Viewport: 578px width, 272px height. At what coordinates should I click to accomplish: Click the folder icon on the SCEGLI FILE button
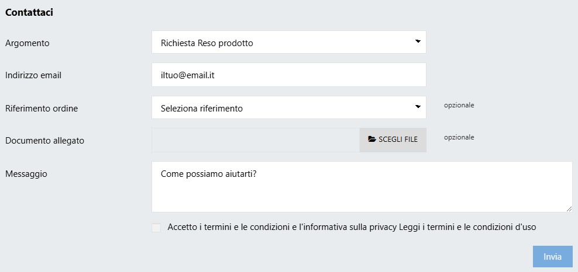371,140
